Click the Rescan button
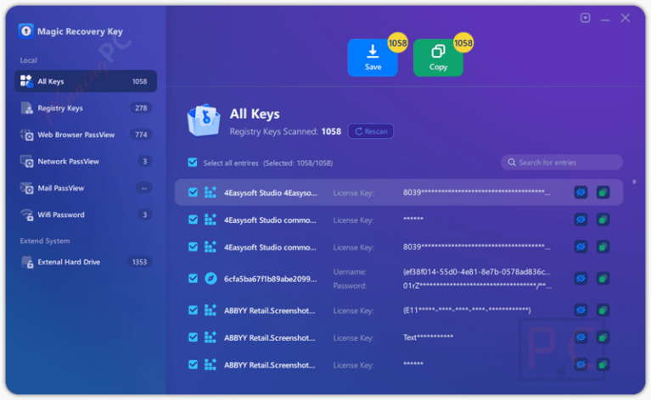The height and width of the screenshot is (400, 651). coord(371,131)
